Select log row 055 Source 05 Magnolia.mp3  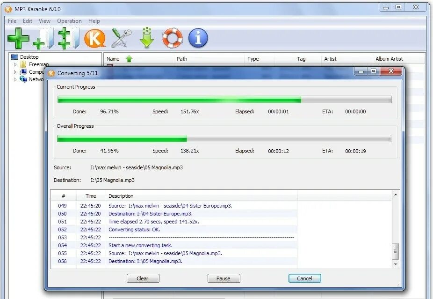174,254
